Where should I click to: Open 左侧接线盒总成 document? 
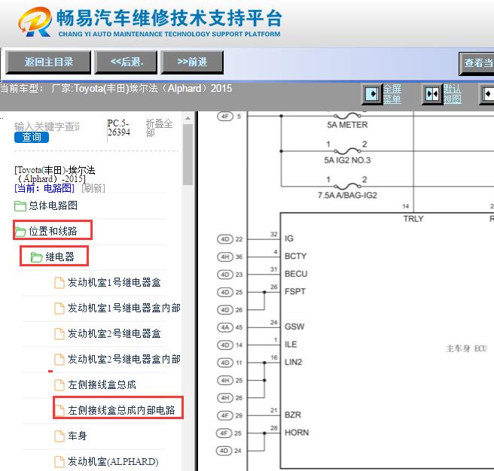[102, 384]
